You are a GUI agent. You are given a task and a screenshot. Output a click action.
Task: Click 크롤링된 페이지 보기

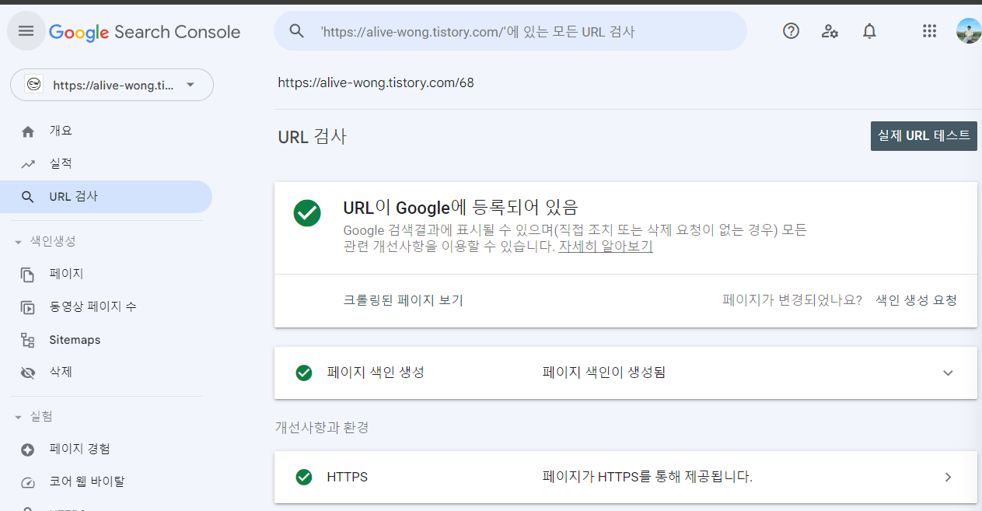pyautogui.click(x=403, y=300)
